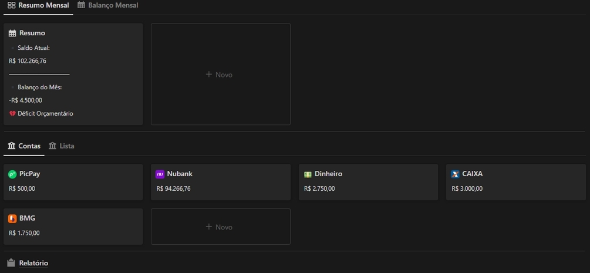590x273 pixels.
Task: Select the Resumo Mensal tab
Action: tap(38, 5)
